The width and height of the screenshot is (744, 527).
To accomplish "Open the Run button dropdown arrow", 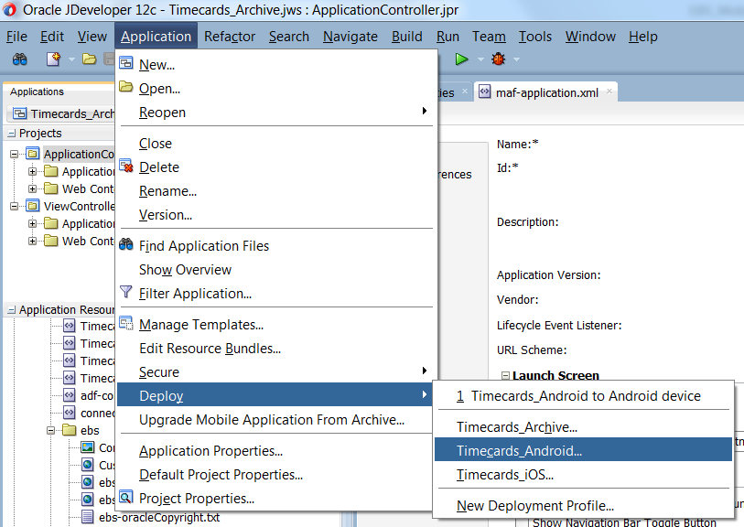I will tap(480, 59).
